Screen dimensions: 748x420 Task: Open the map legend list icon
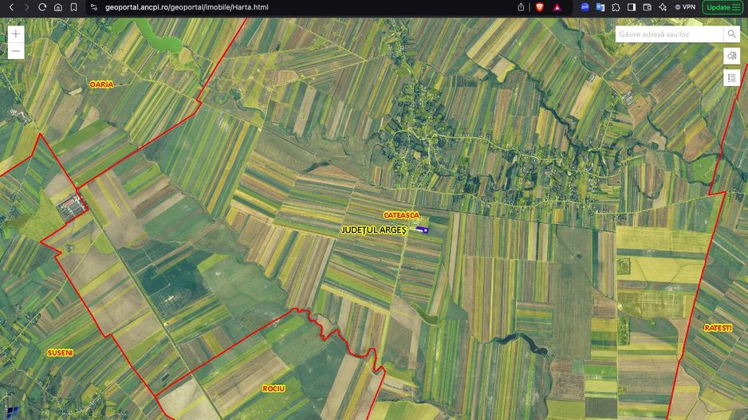pyautogui.click(x=731, y=77)
